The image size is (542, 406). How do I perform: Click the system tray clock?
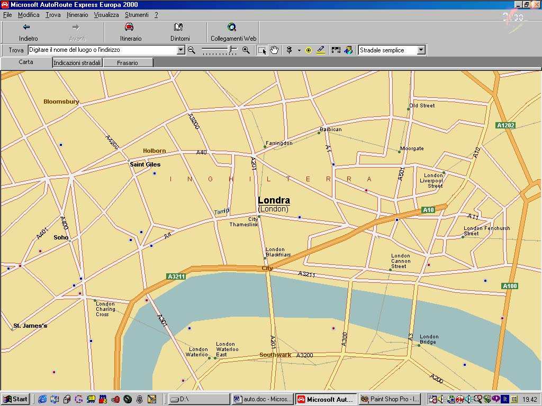pyautogui.click(x=529, y=400)
